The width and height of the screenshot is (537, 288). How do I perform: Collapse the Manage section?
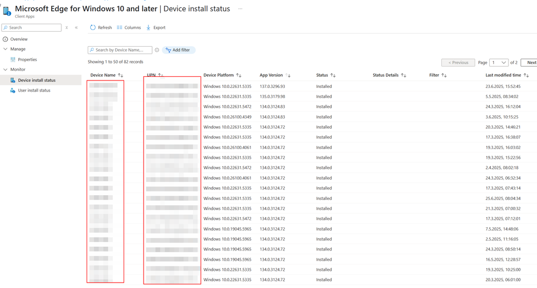[x=5, y=49]
